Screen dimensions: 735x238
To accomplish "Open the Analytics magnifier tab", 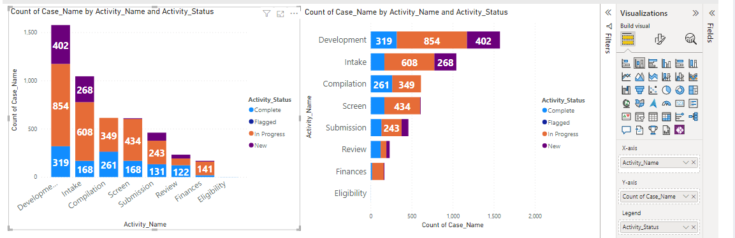I will (690, 39).
